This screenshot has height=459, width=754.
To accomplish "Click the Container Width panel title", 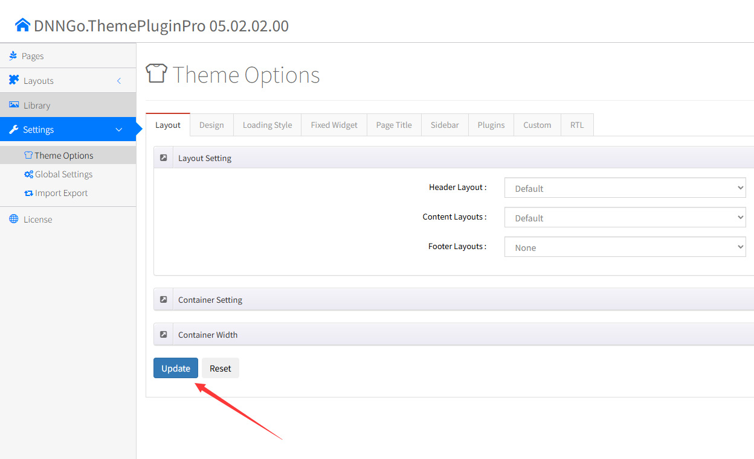I will click(208, 335).
